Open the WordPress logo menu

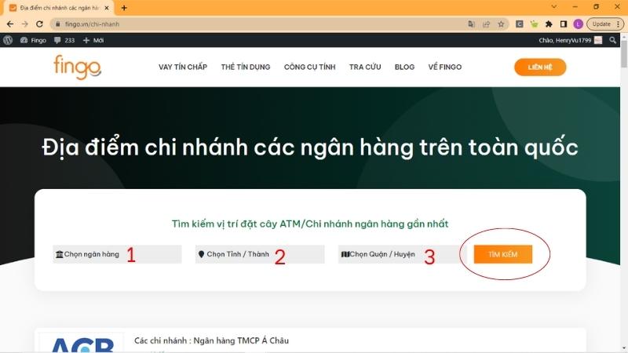pos(8,40)
